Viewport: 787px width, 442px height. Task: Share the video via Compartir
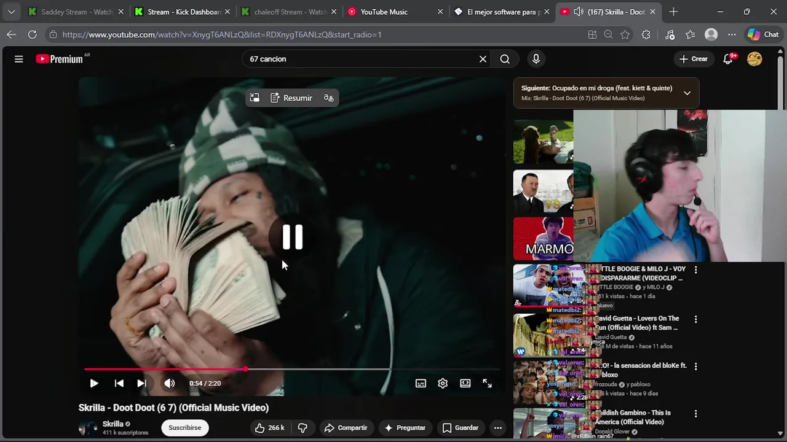[x=346, y=428]
